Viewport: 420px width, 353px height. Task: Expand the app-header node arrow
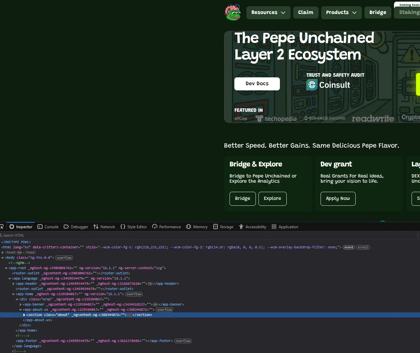(x=13, y=284)
